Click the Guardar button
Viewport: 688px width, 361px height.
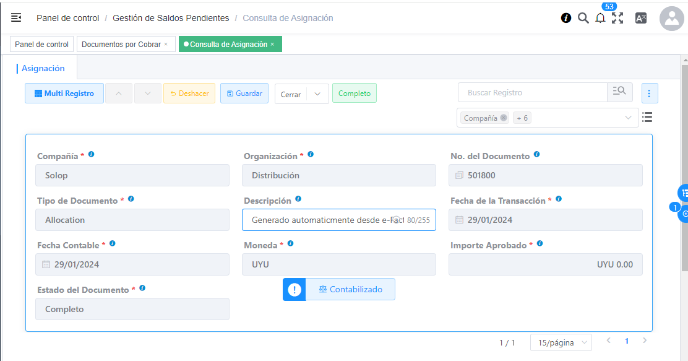244,94
